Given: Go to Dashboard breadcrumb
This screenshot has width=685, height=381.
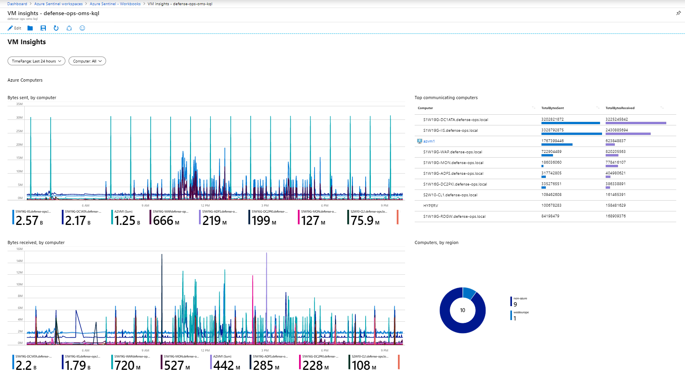Looking at the screenshot, I should pos(17,4).
